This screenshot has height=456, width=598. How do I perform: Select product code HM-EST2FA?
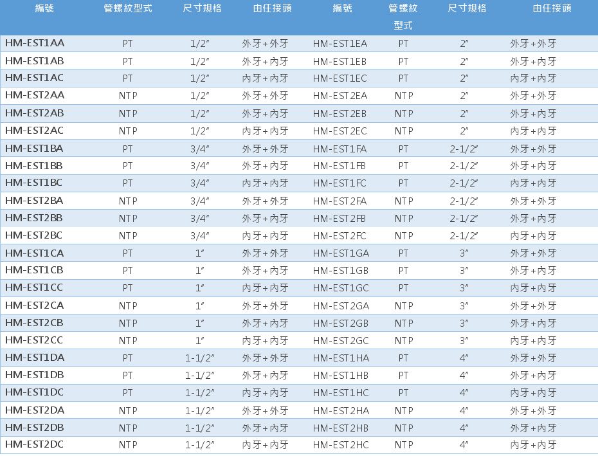pyautogui.click(x=340, y=201)
